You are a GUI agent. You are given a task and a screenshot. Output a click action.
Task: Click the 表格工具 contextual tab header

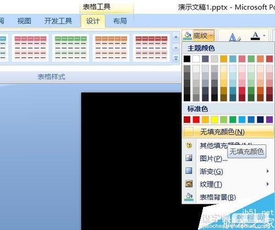97,7
